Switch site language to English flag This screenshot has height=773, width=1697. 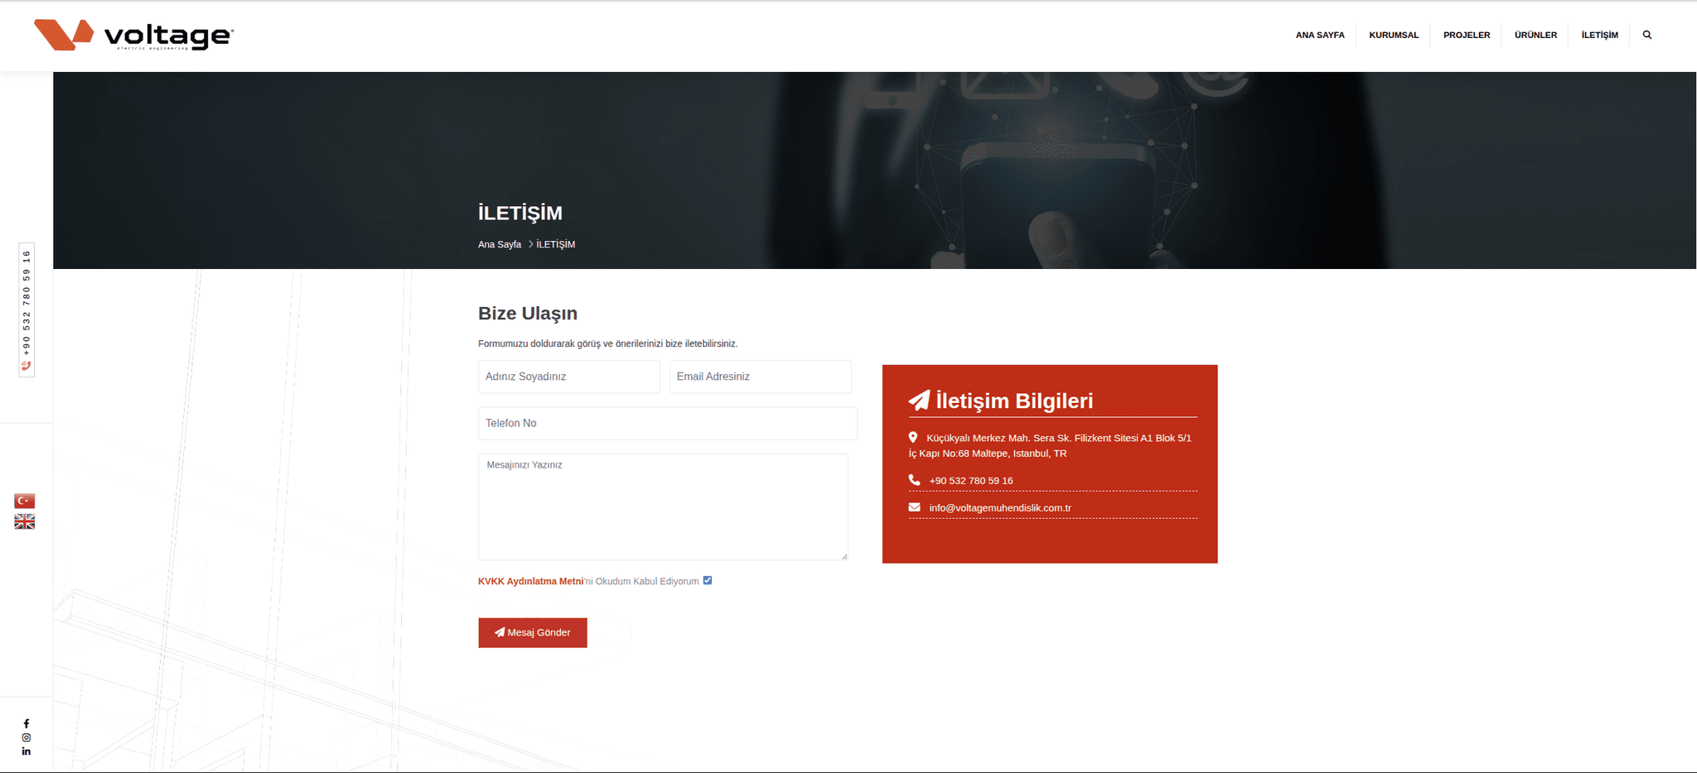click(25, 521)
